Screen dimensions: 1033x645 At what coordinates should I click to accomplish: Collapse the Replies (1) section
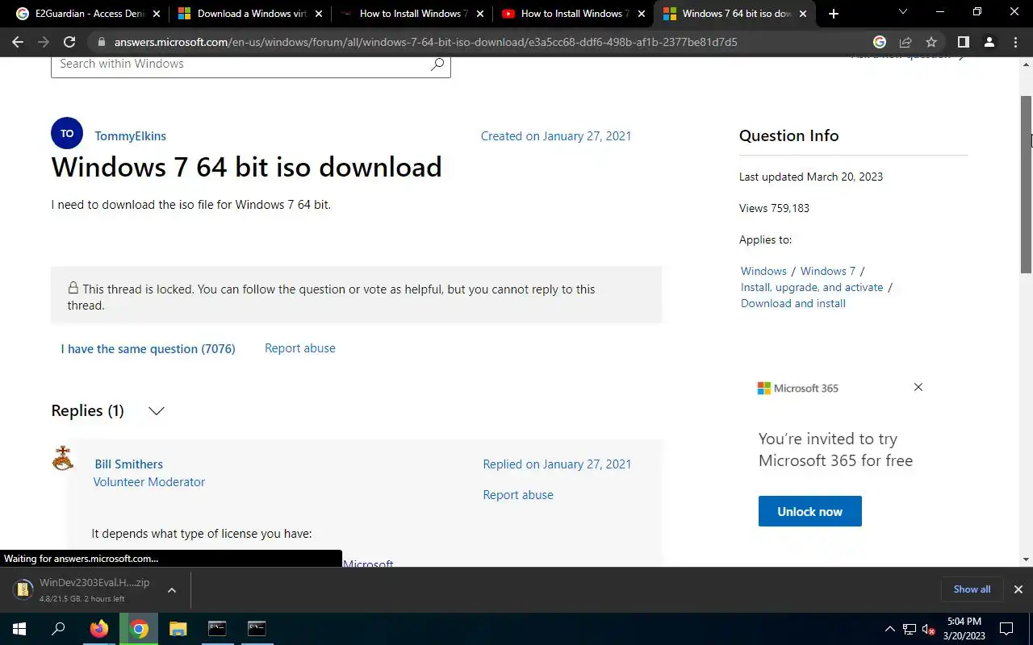point(157,411)
